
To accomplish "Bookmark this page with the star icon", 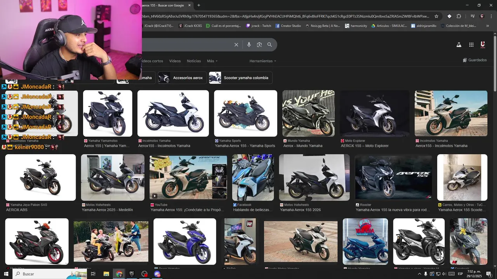I will 436,16.
